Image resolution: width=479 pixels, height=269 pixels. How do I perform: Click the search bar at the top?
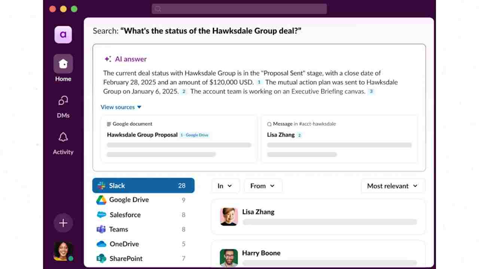pyautogui.click(x=239, y=9)
